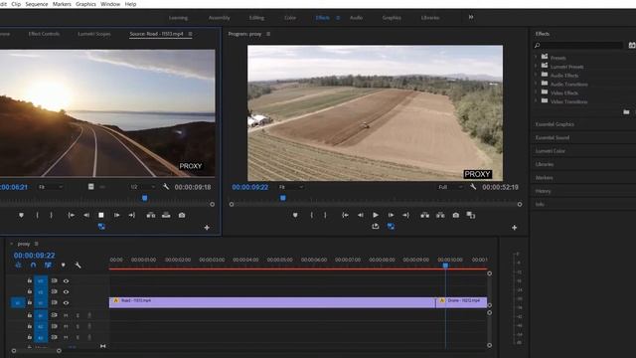
Task: Toggle sync lock for track V3
Action: tap(54, 280)
